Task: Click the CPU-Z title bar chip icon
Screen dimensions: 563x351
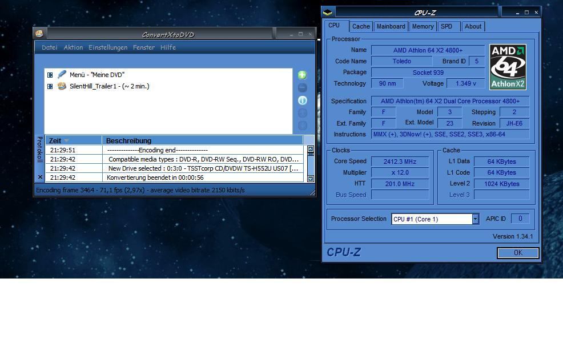Action: (327, 13)
